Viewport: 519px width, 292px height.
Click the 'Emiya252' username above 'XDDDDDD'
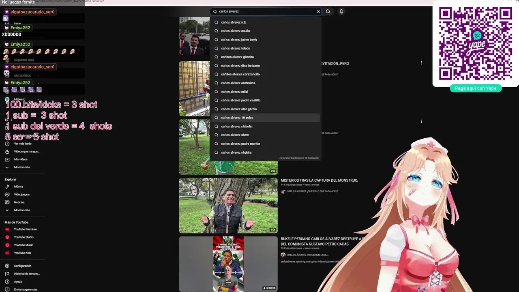[20, 28]
